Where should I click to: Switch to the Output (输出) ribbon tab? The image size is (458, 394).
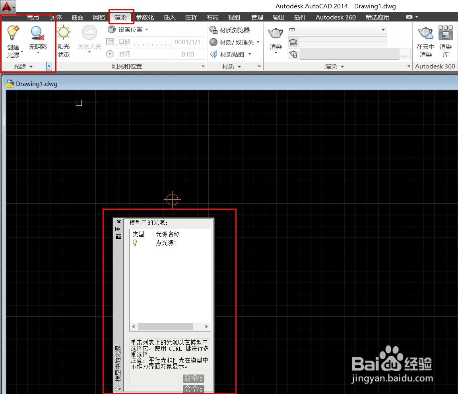278,17
